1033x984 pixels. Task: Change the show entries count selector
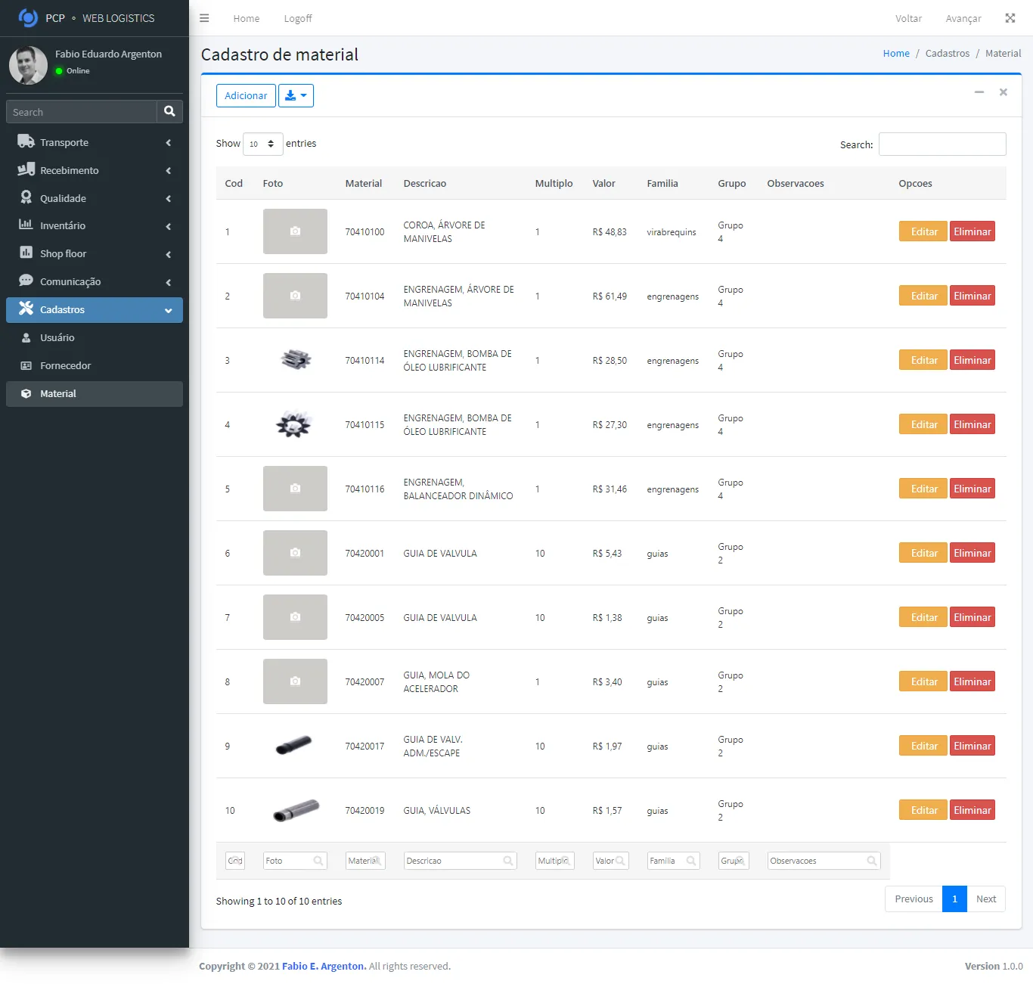262,144
